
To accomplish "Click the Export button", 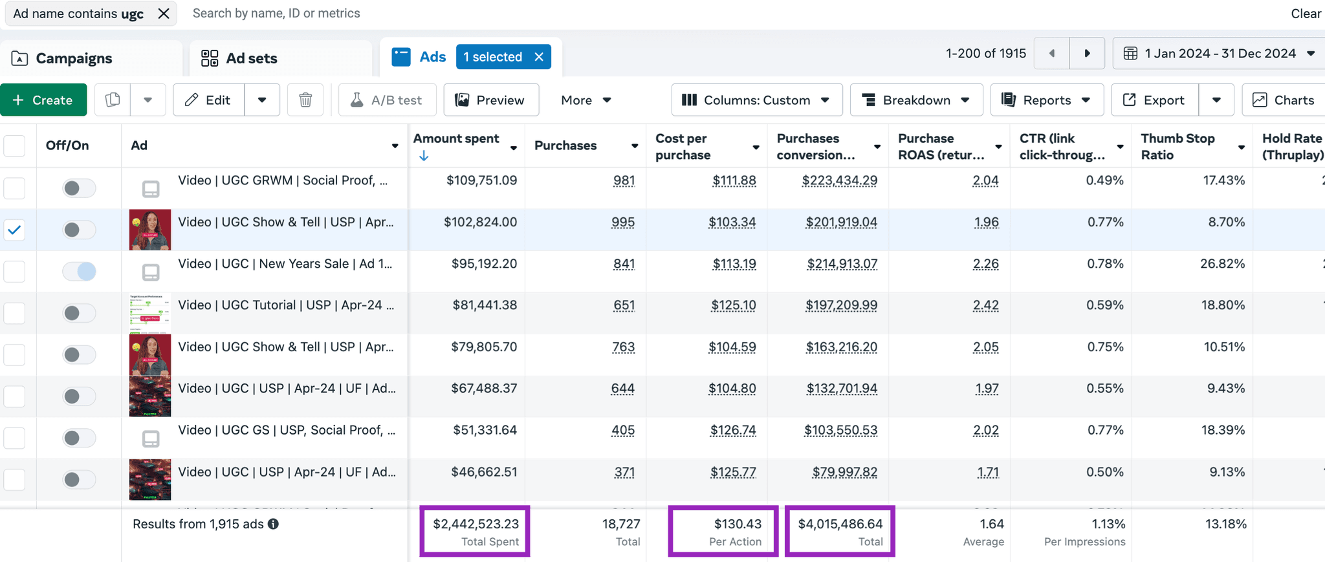I will coord(1155,100).
